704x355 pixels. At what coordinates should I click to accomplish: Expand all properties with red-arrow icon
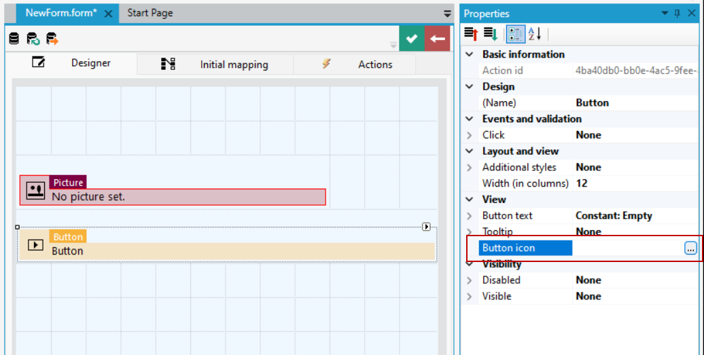471,34
